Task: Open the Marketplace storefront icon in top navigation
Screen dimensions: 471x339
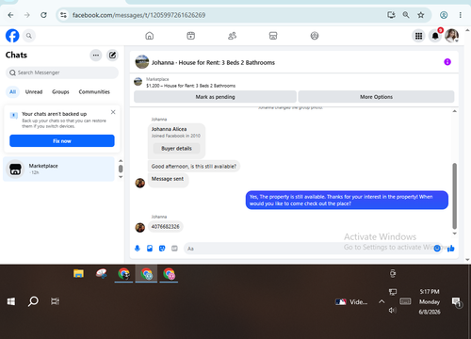Action: [x=273, y=36]
